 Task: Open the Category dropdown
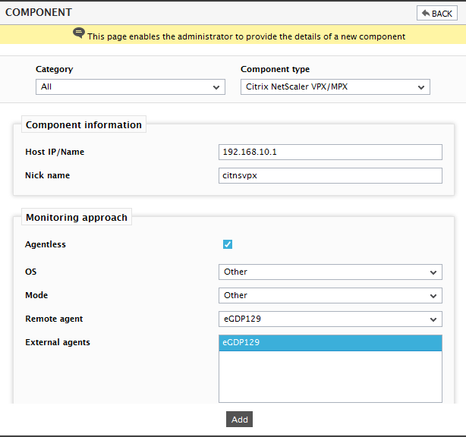coord(131,86)
